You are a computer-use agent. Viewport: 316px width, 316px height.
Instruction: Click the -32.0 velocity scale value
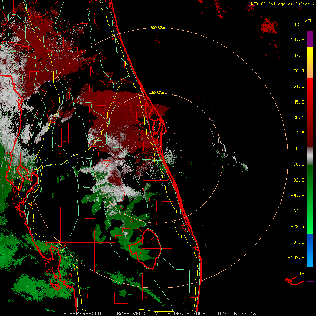(x=297, y=180)
